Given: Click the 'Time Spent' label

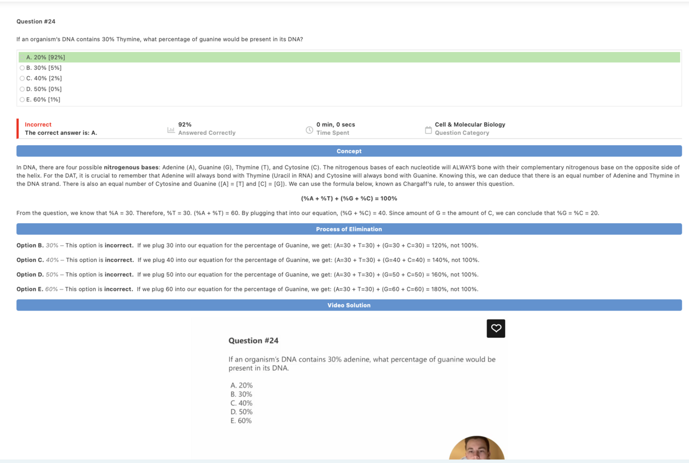Looking at the screenshot, I should point(333,133).
